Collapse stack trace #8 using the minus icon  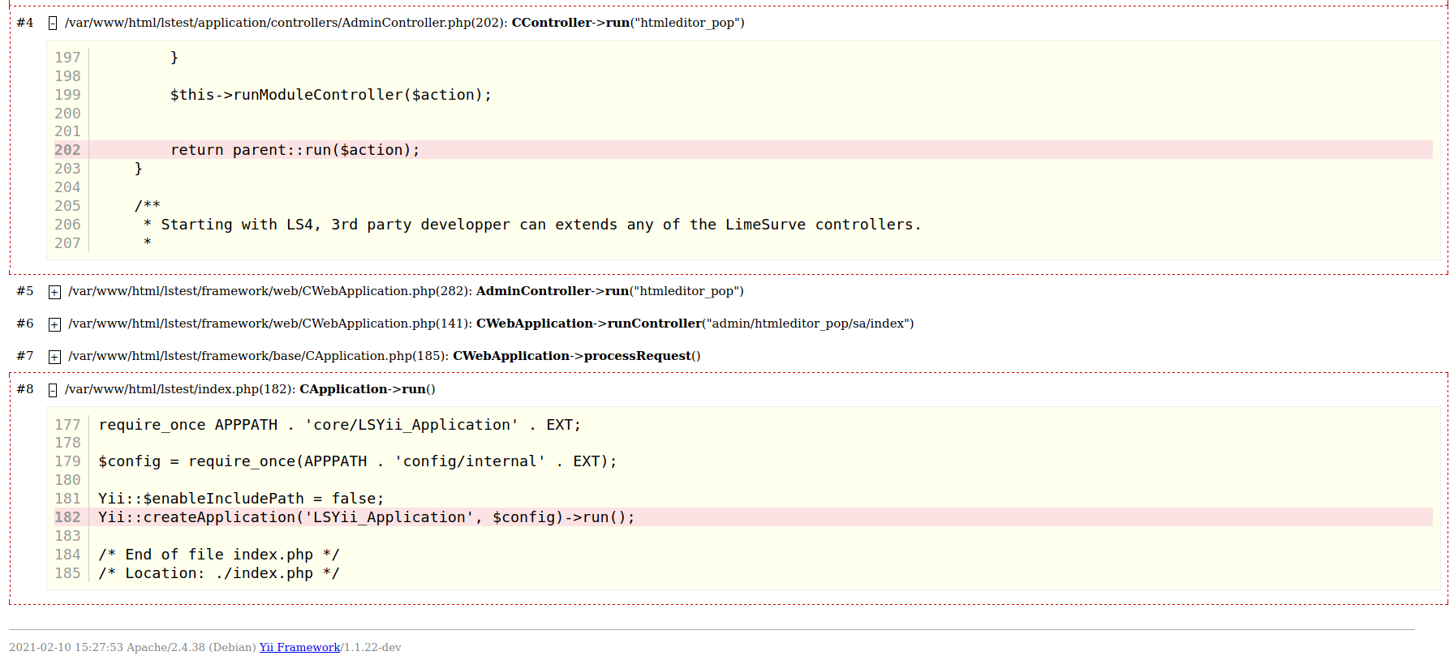click(53, 390)
